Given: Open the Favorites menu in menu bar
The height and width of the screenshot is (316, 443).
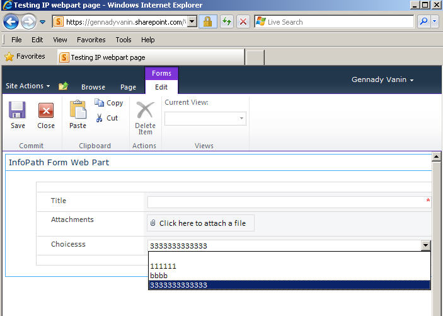Looking at the screenshot, I should coord(91,40).
